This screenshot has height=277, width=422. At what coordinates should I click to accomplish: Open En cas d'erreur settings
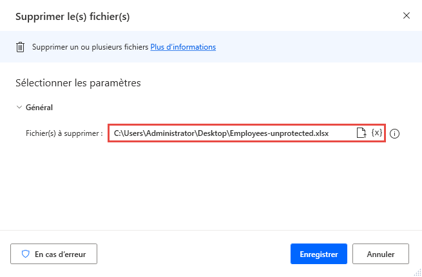click(x=54, y=254)
